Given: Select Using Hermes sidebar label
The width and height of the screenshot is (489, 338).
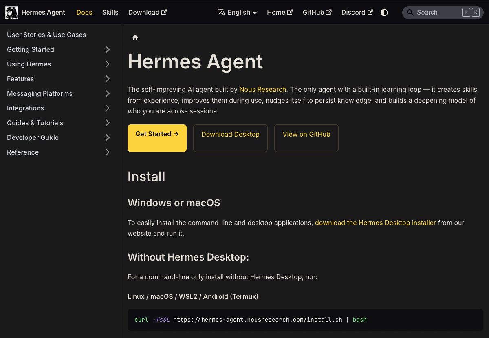Looking at the screenshot, I should (x=29, y=64).
